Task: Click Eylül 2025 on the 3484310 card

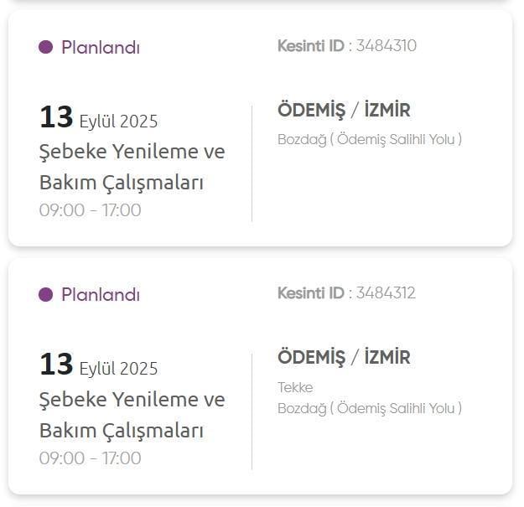Action: coord(118,122)
